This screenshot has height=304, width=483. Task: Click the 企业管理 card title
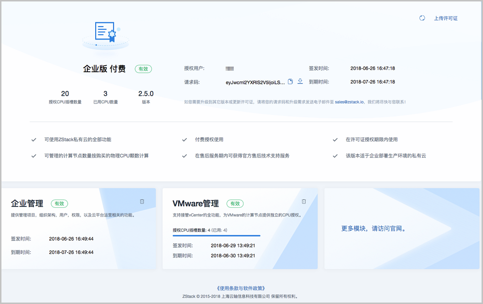tap(27, 204)
